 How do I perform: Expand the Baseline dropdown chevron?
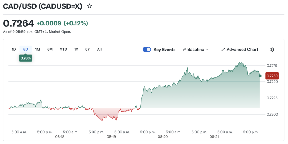click(x=208, y=50)
